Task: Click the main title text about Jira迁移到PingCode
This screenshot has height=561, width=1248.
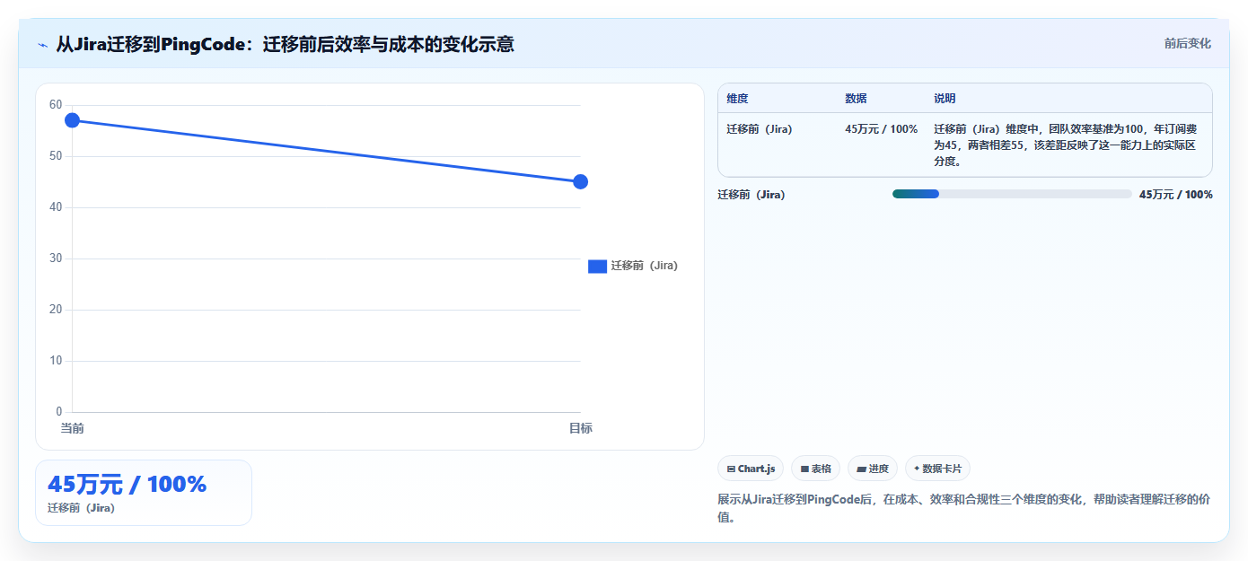Action: coord(285,44)
